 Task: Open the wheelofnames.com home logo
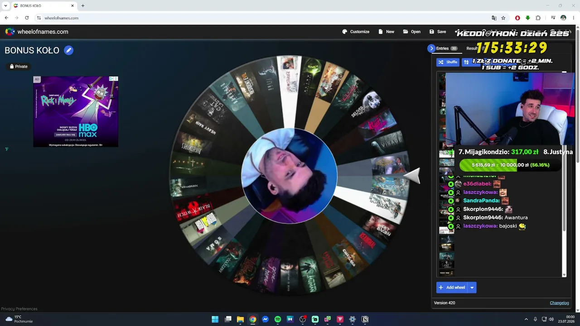(37, 32)
